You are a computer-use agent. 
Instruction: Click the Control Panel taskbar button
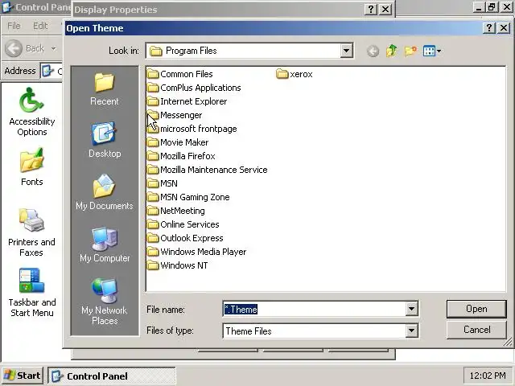(x=112, y=376)
